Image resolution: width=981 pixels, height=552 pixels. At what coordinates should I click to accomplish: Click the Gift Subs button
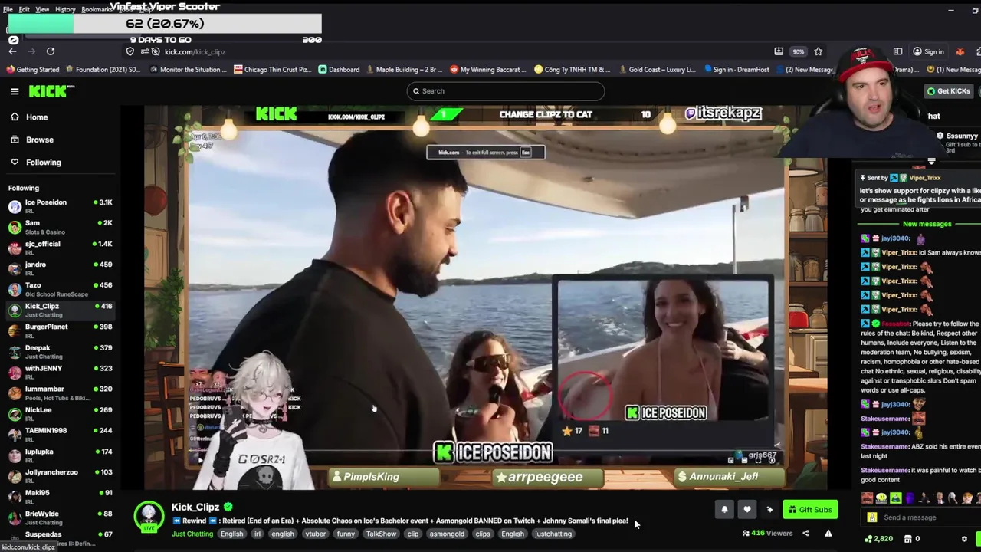810,509
